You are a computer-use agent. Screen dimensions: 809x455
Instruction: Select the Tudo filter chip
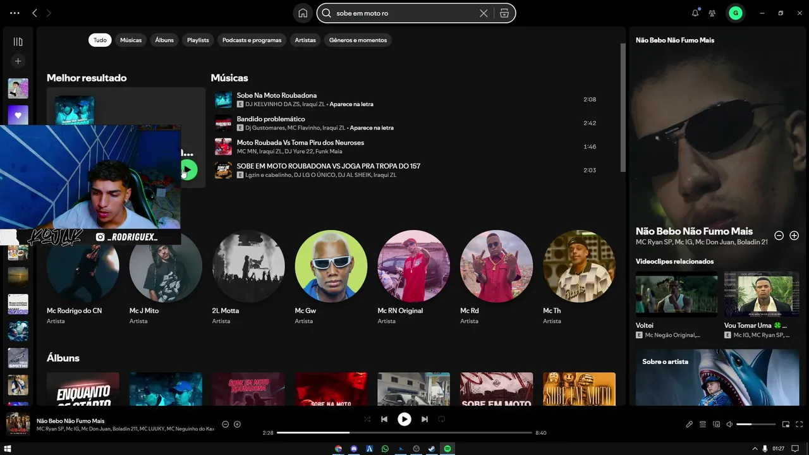point(100,40)
